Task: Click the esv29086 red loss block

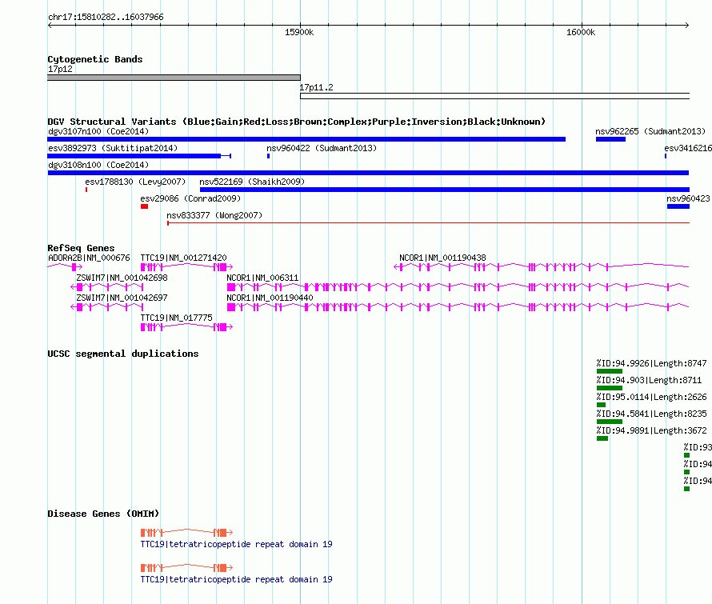Action: pyautogui.click(x=144, y=206)
